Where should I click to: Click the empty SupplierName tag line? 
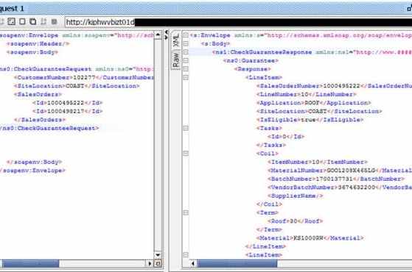tap(296, 196)
